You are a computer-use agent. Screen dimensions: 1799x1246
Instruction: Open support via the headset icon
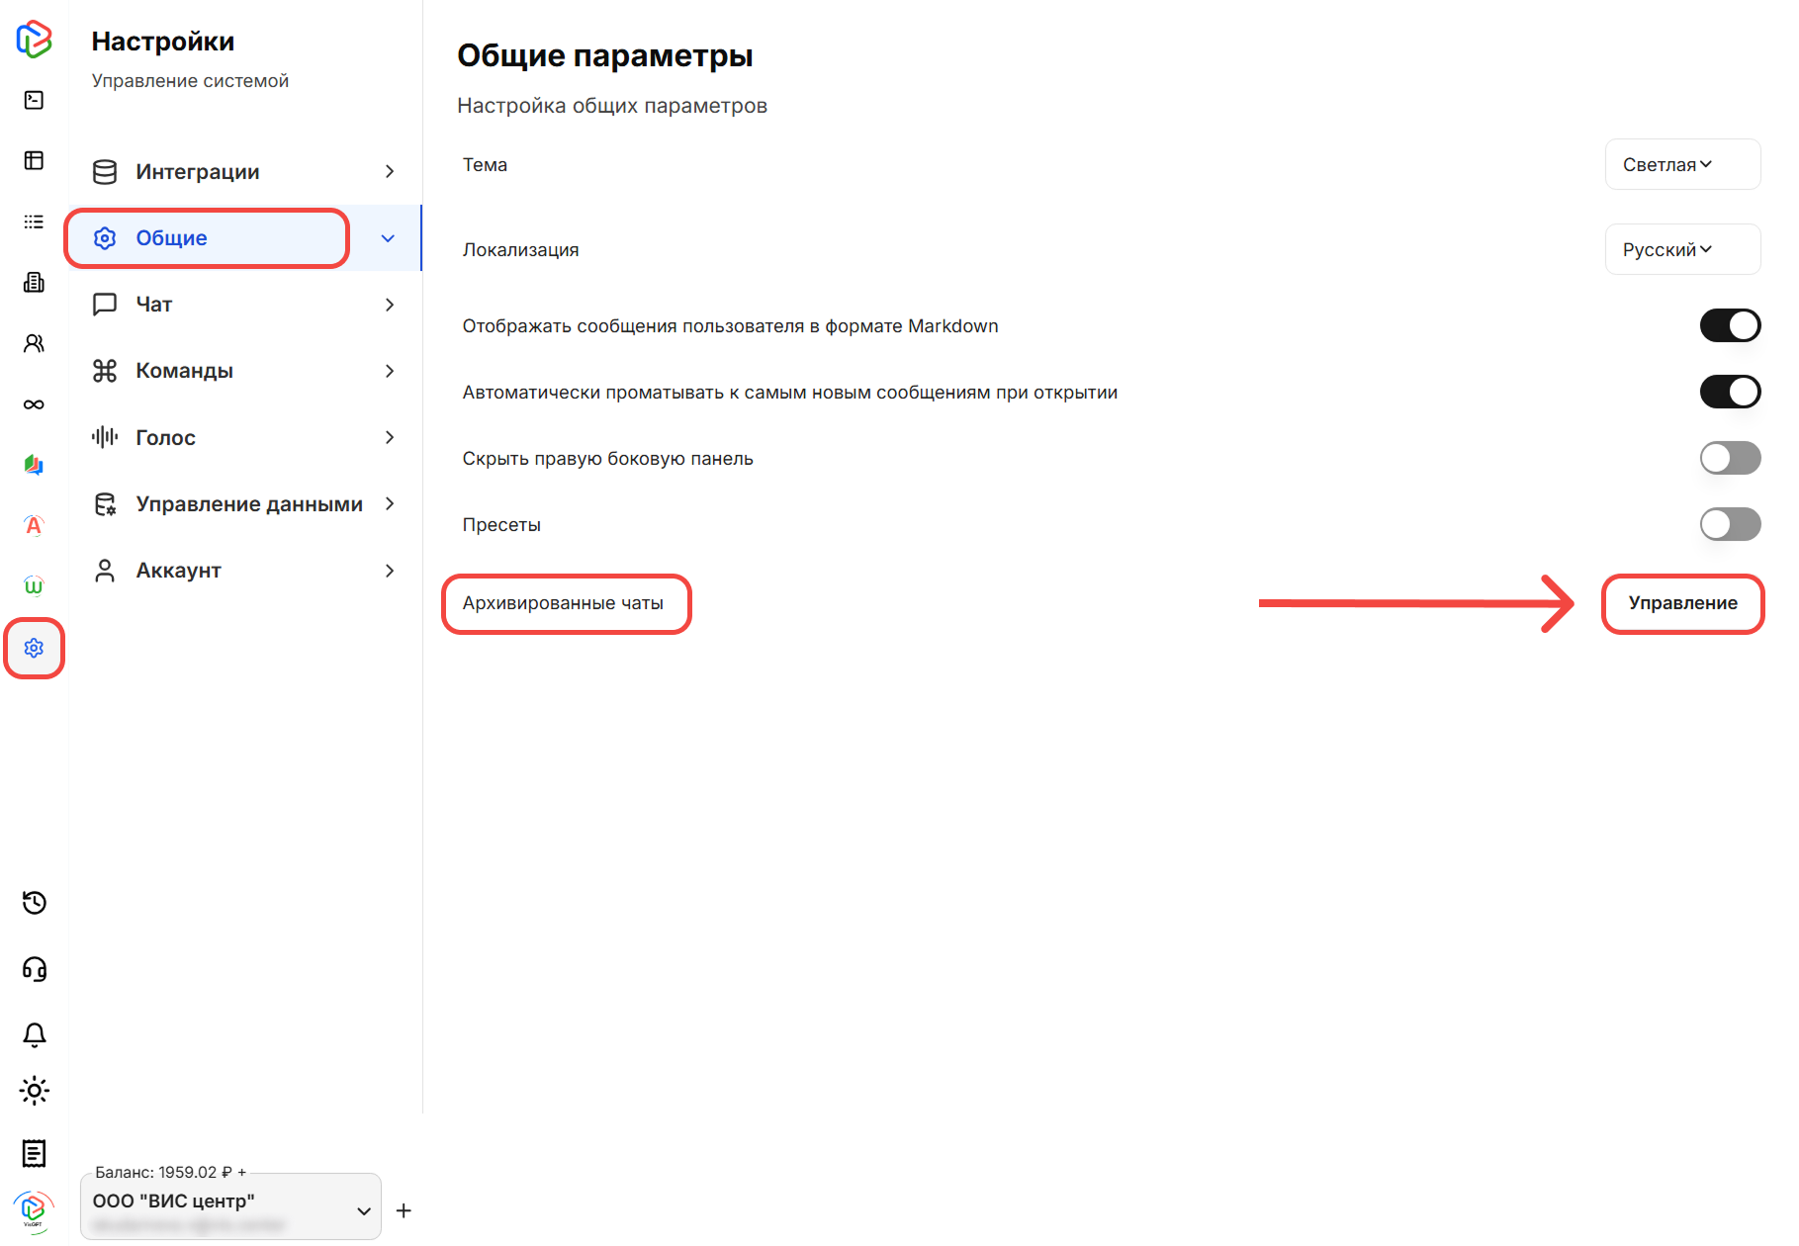(x=34, y=968)
